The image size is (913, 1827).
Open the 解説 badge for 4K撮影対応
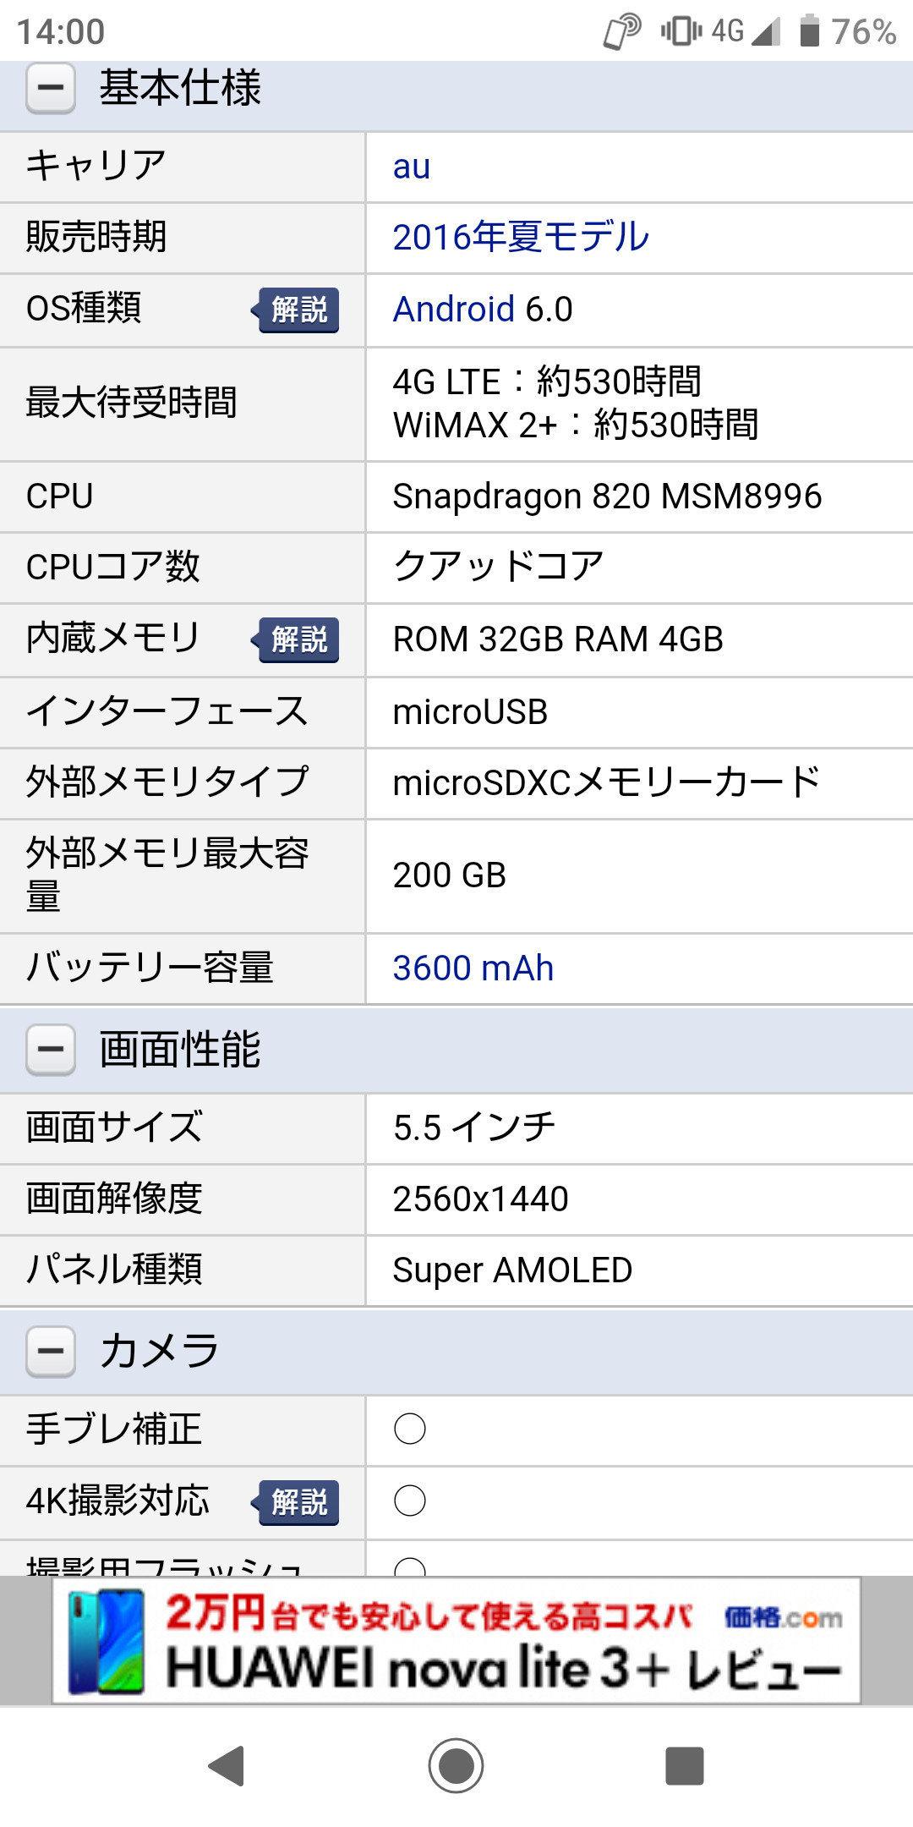[298, 1502]
